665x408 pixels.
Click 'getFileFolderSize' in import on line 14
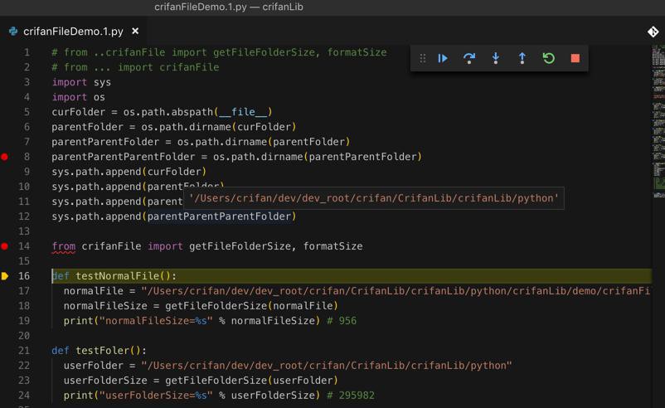(240, 246)
